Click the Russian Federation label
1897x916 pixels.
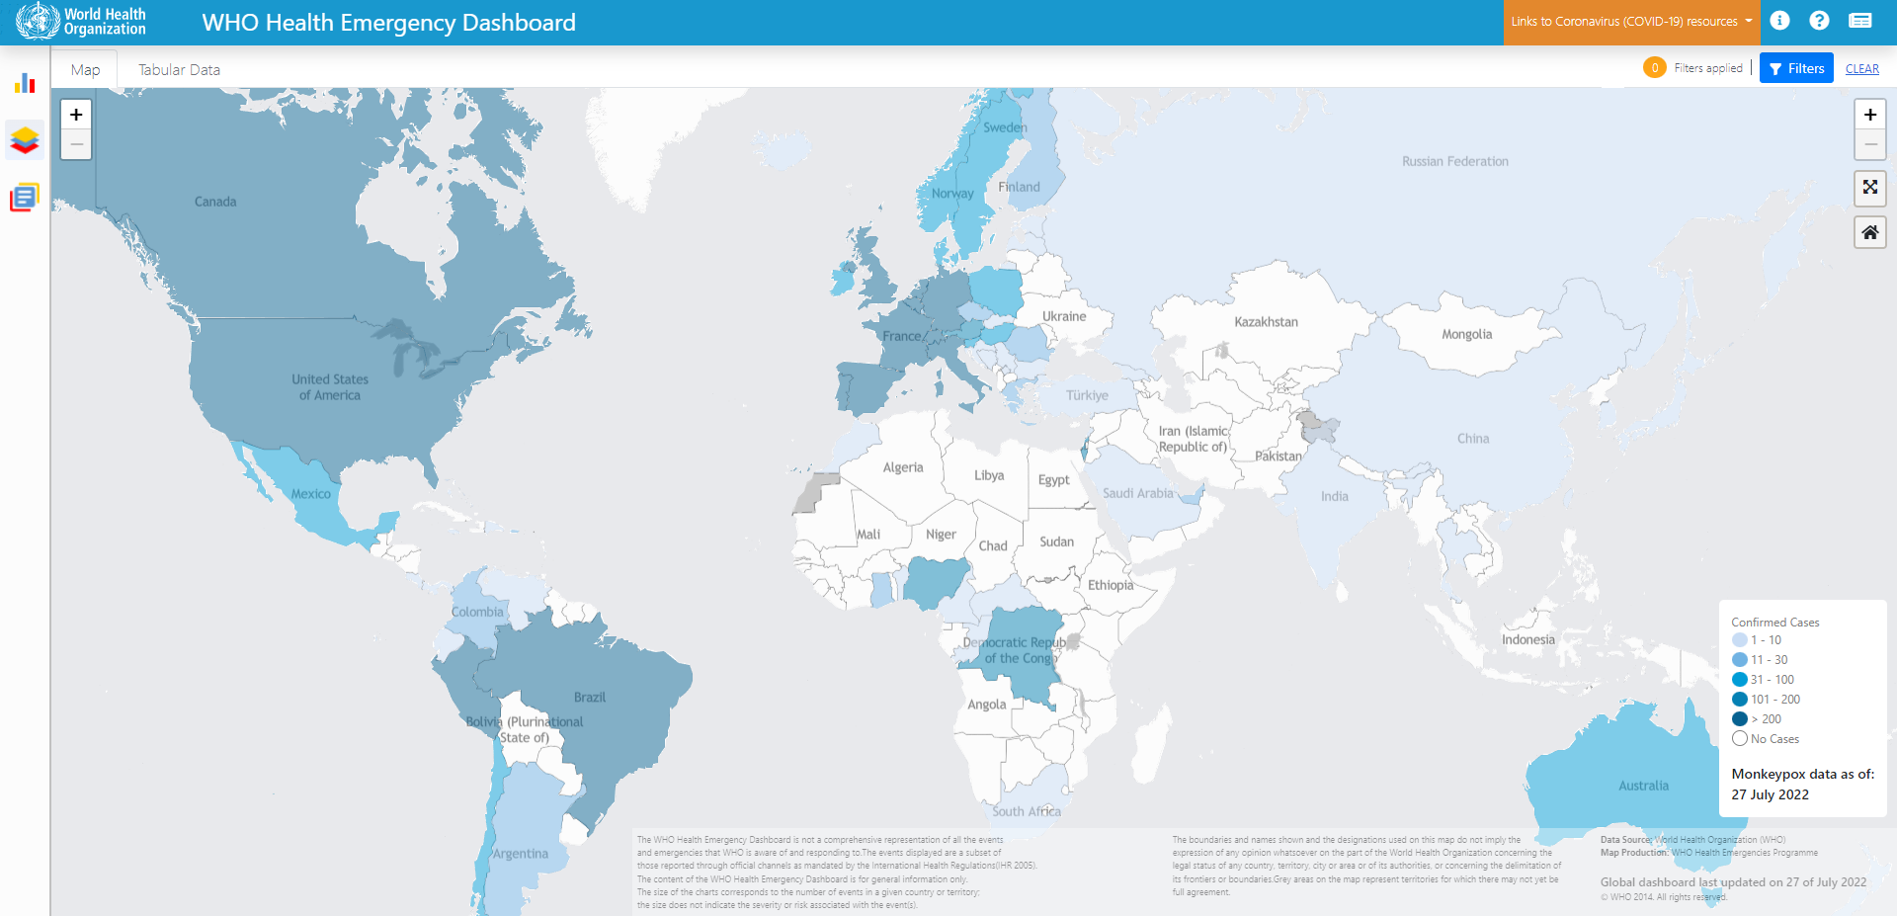1455,161
